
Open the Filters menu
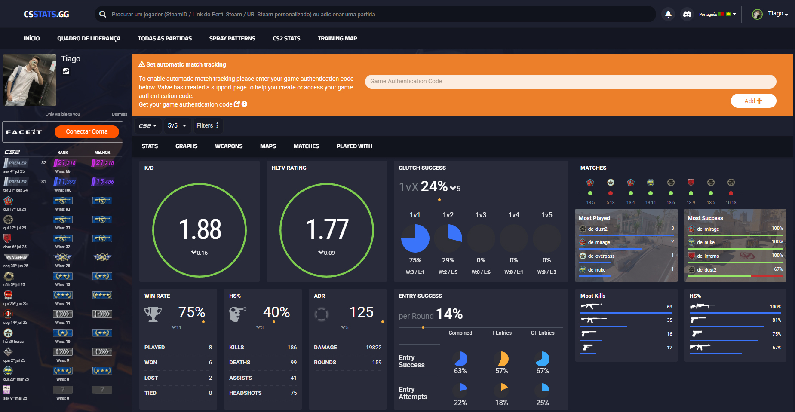click(x=207, y=125)
